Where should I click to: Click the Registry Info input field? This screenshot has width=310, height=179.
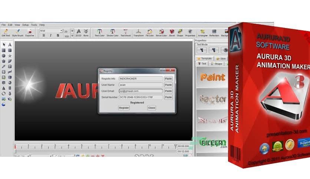141,79
